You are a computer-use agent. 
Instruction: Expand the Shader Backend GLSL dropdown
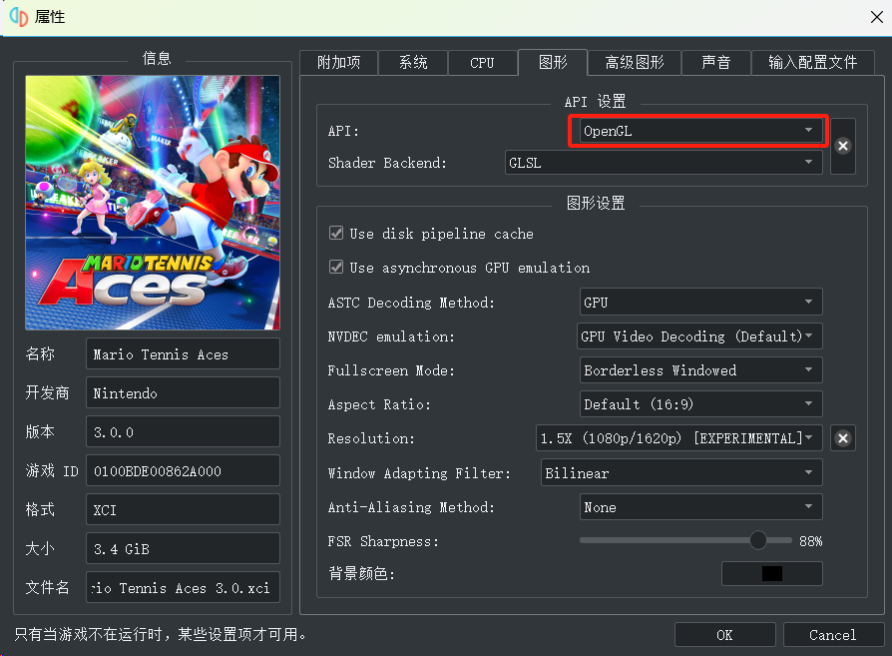[x=664, y=163]
